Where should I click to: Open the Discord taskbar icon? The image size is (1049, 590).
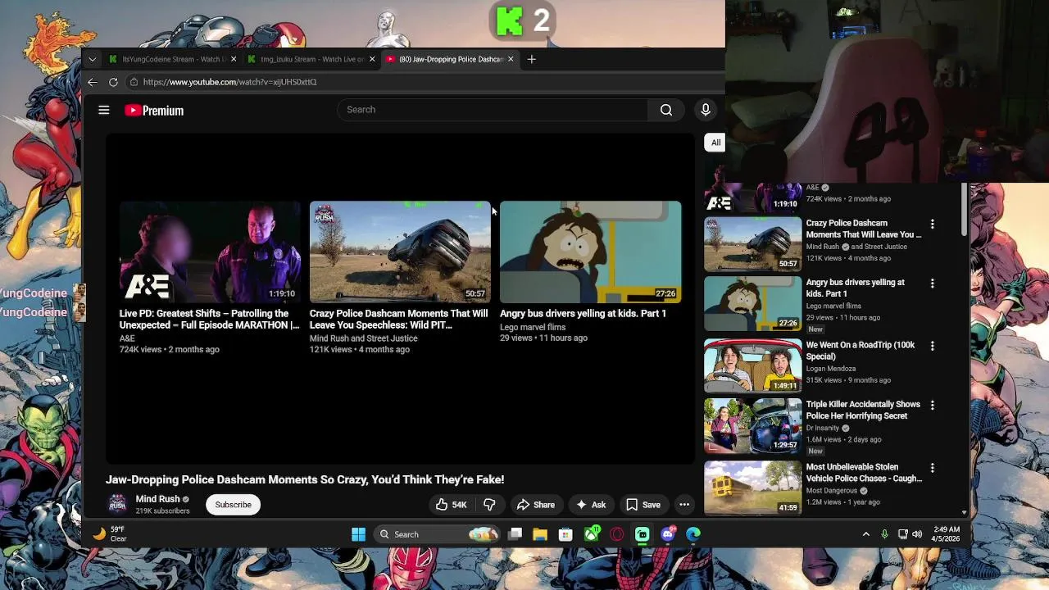tap(669, 534)
